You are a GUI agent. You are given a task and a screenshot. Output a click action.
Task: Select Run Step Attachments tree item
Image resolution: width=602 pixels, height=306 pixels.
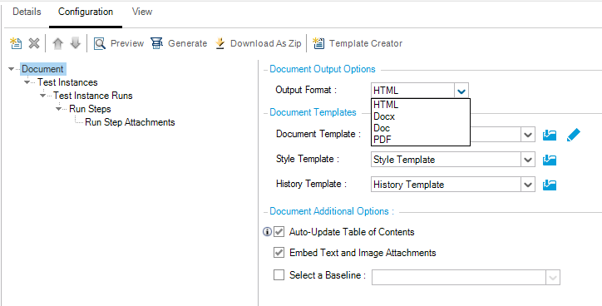131,122
